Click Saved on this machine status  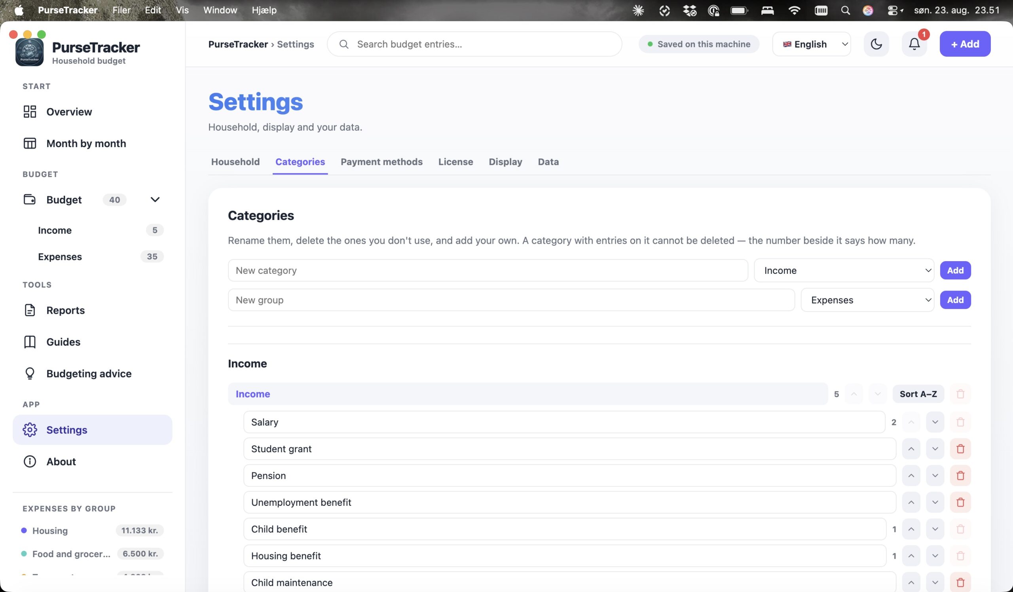699,44
